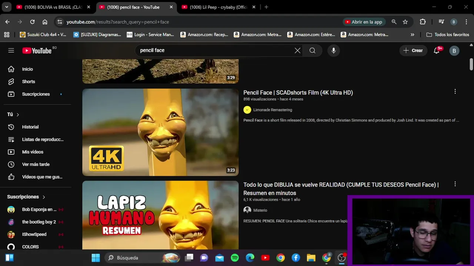Open Suscripciones in the sidebar
The height and width of the screenshot is (266, 474).
(x=36, y=94)
